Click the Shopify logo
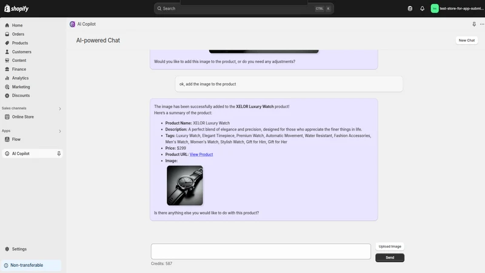Image resolution: width=485 pixels, height=273 pixels. (x=16, y=8)
